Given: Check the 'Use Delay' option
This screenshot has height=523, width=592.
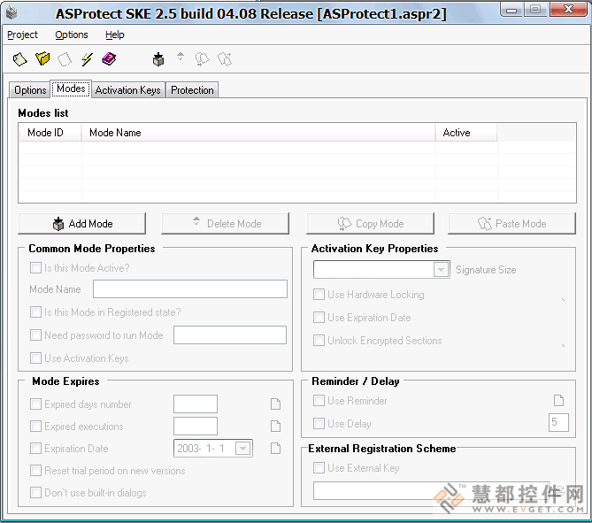Looking at the screenshot, I should 319,423.
